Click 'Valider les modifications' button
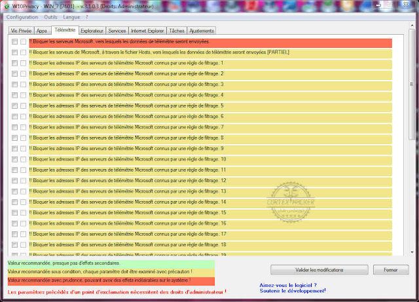Image resolution: width=419 pixels, height=302 pixels. tap(319, 270)
